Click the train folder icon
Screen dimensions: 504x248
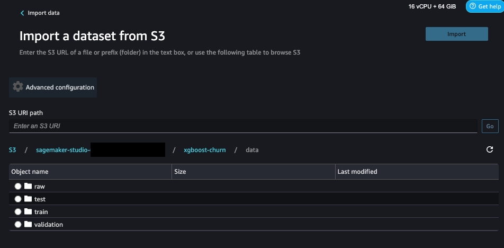pyautogui.click(x=28, y=211)
